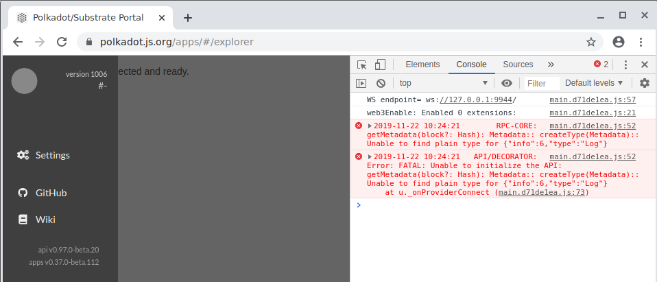Click the GitHub octocat icon

tap(23, 193)
